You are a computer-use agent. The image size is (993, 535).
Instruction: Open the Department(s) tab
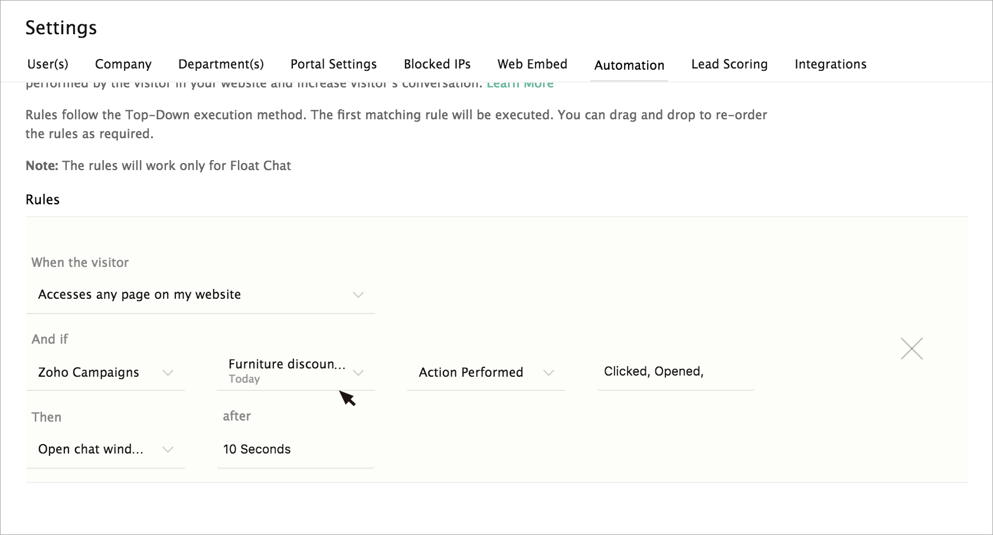(221, 64)
